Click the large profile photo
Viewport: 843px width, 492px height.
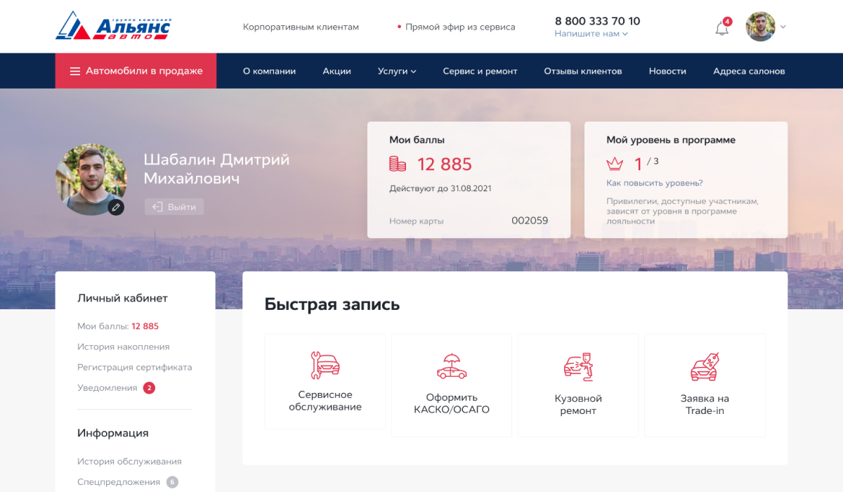[90, 179]
